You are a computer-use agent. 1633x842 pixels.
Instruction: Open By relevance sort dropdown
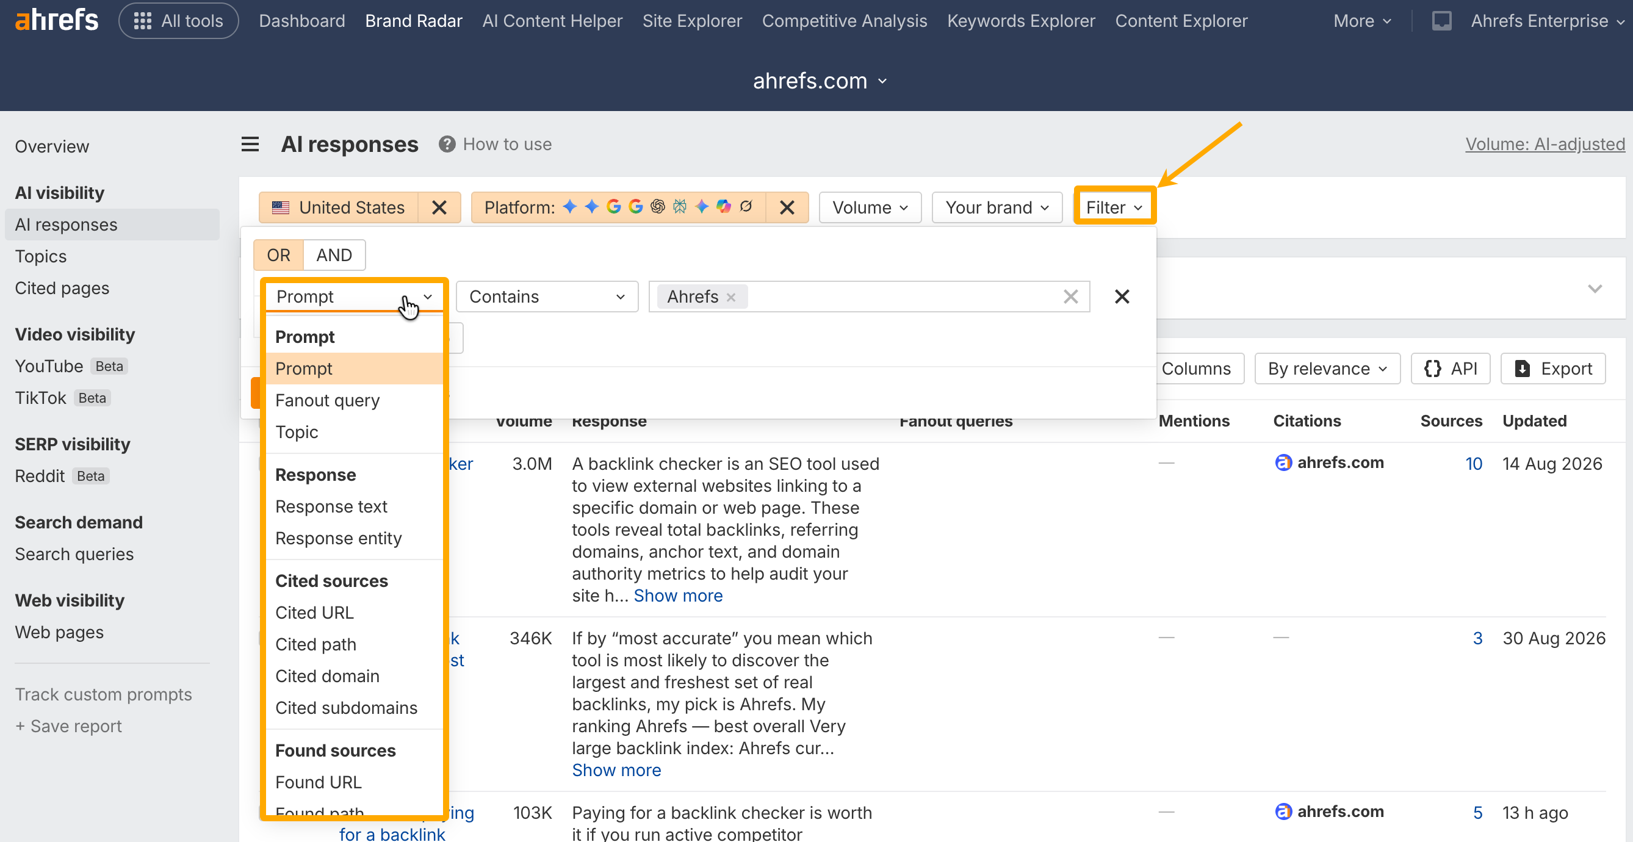(x=1327, y=369)
